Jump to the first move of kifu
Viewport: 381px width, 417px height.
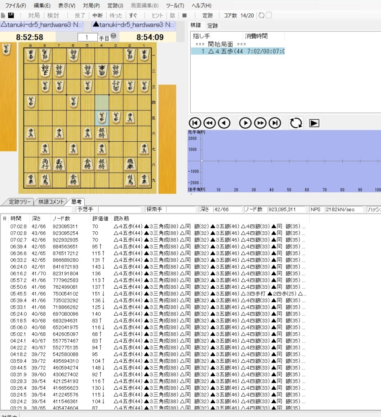coord(195,123)
